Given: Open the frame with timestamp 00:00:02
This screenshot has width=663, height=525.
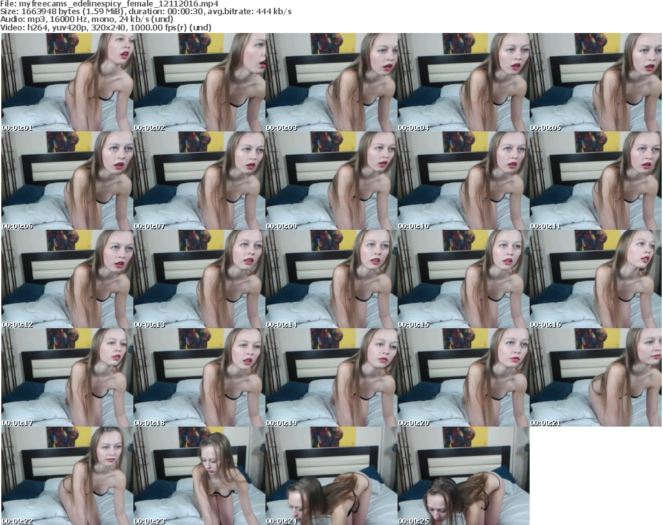Looking at the screenshot, I should 199,82.
